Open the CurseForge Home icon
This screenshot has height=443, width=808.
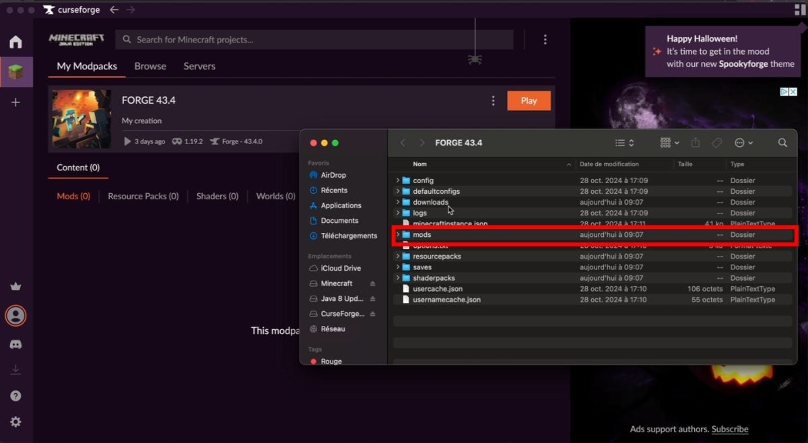pyautogui.click(x=15, y=42)
